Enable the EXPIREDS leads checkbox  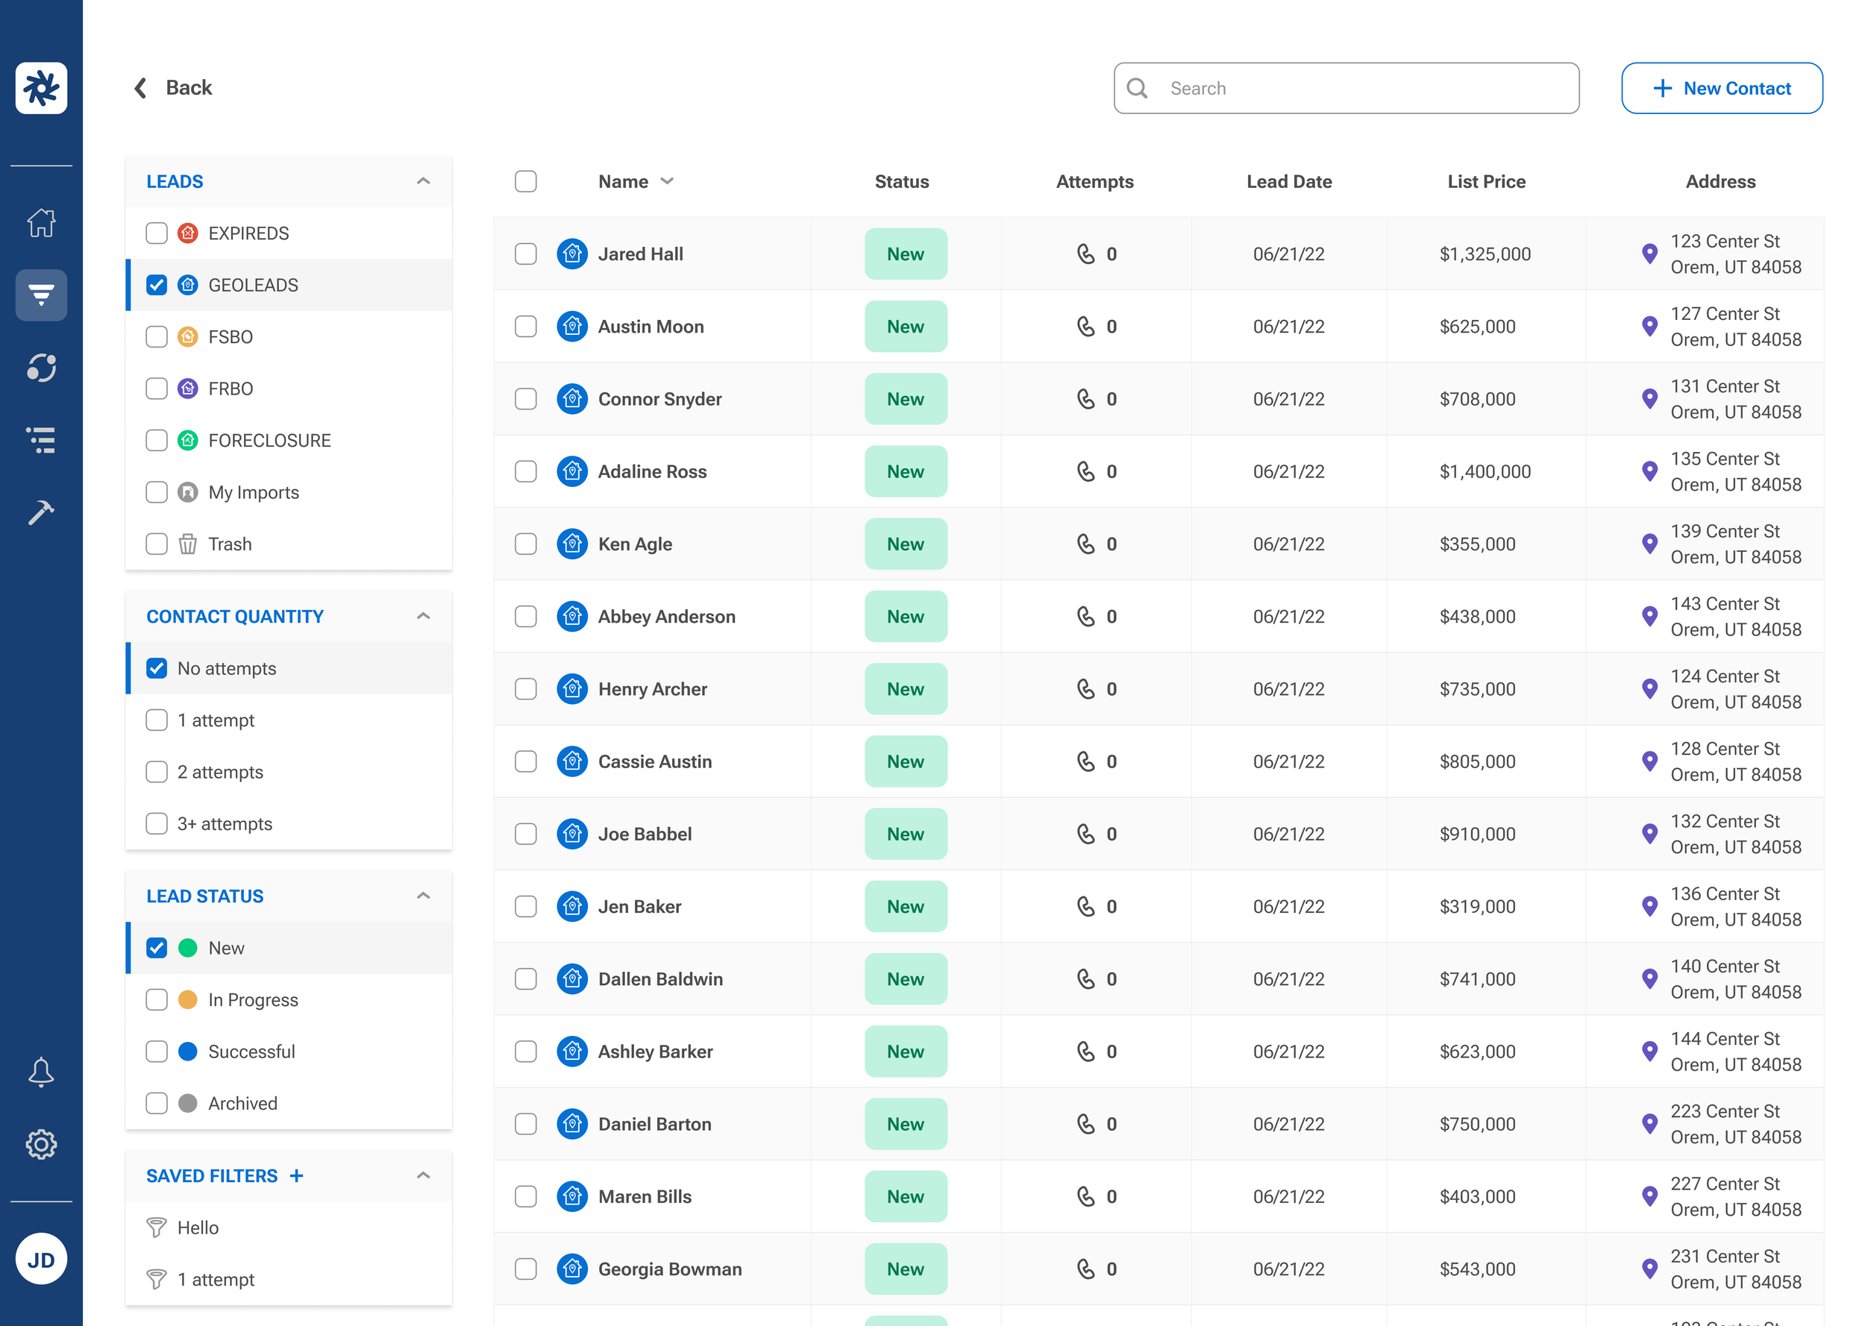pyautogui.click(x=156, y=233)
